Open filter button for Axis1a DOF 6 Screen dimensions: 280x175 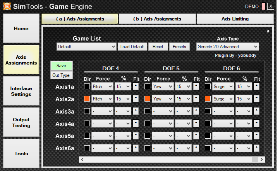[256, 87]
